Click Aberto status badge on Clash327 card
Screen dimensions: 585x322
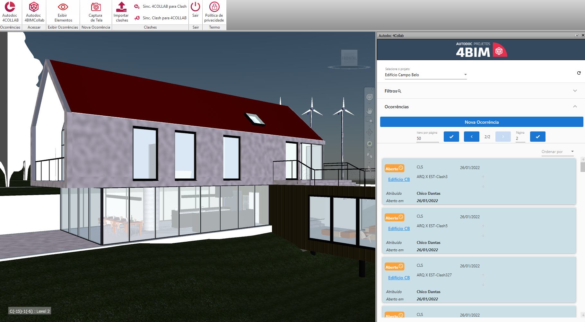(394, 267)
